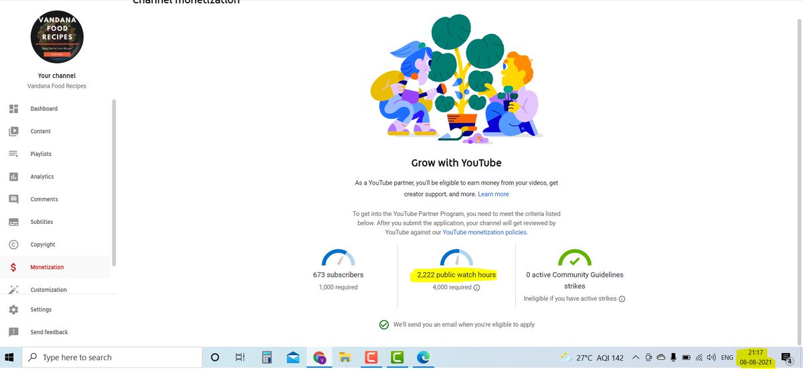
Task: Click the Monetization dollar icon
Action: click(x=13, y=267)
